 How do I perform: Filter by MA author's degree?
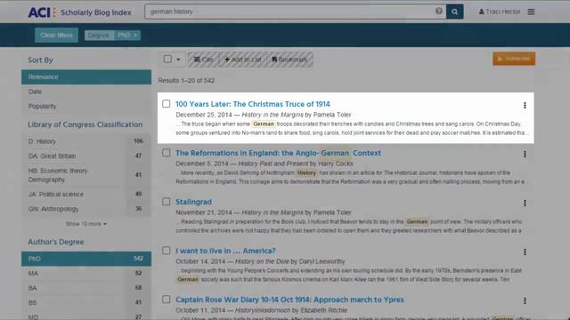click(x=86, y=273)
